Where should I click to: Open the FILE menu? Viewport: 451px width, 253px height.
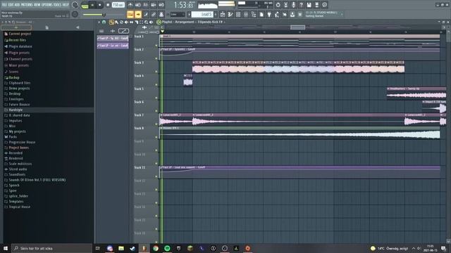click(4, 5)
